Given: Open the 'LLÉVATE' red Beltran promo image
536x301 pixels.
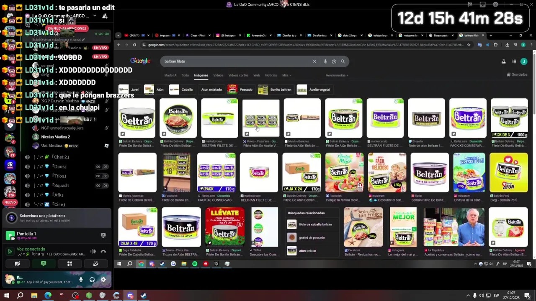Looking at the screenshot, I should click(225, 227).
